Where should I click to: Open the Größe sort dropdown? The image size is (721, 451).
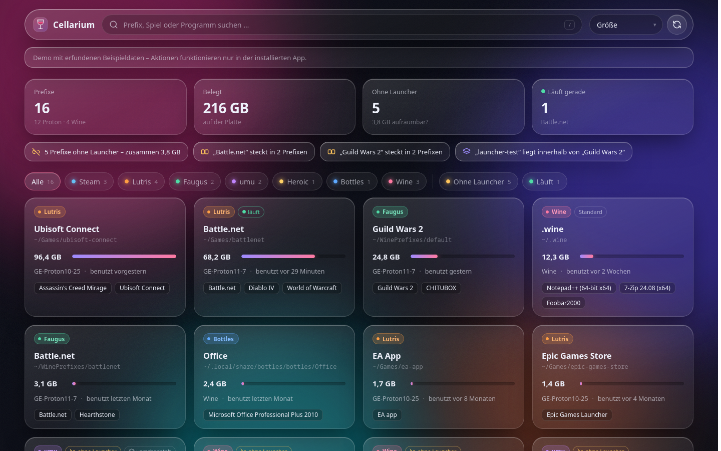pos(626,25)
